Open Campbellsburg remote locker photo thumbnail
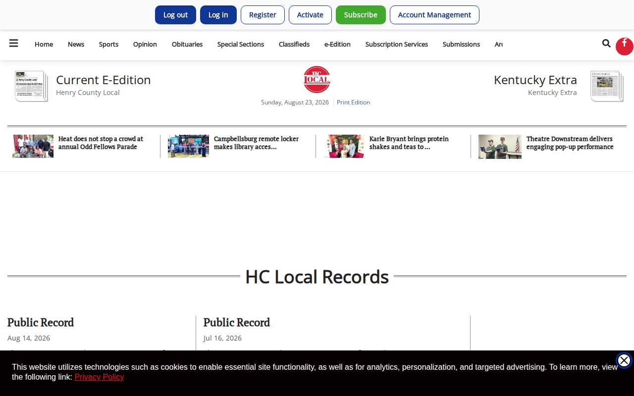This screenshot has height=396, width=634. (188, 147)
